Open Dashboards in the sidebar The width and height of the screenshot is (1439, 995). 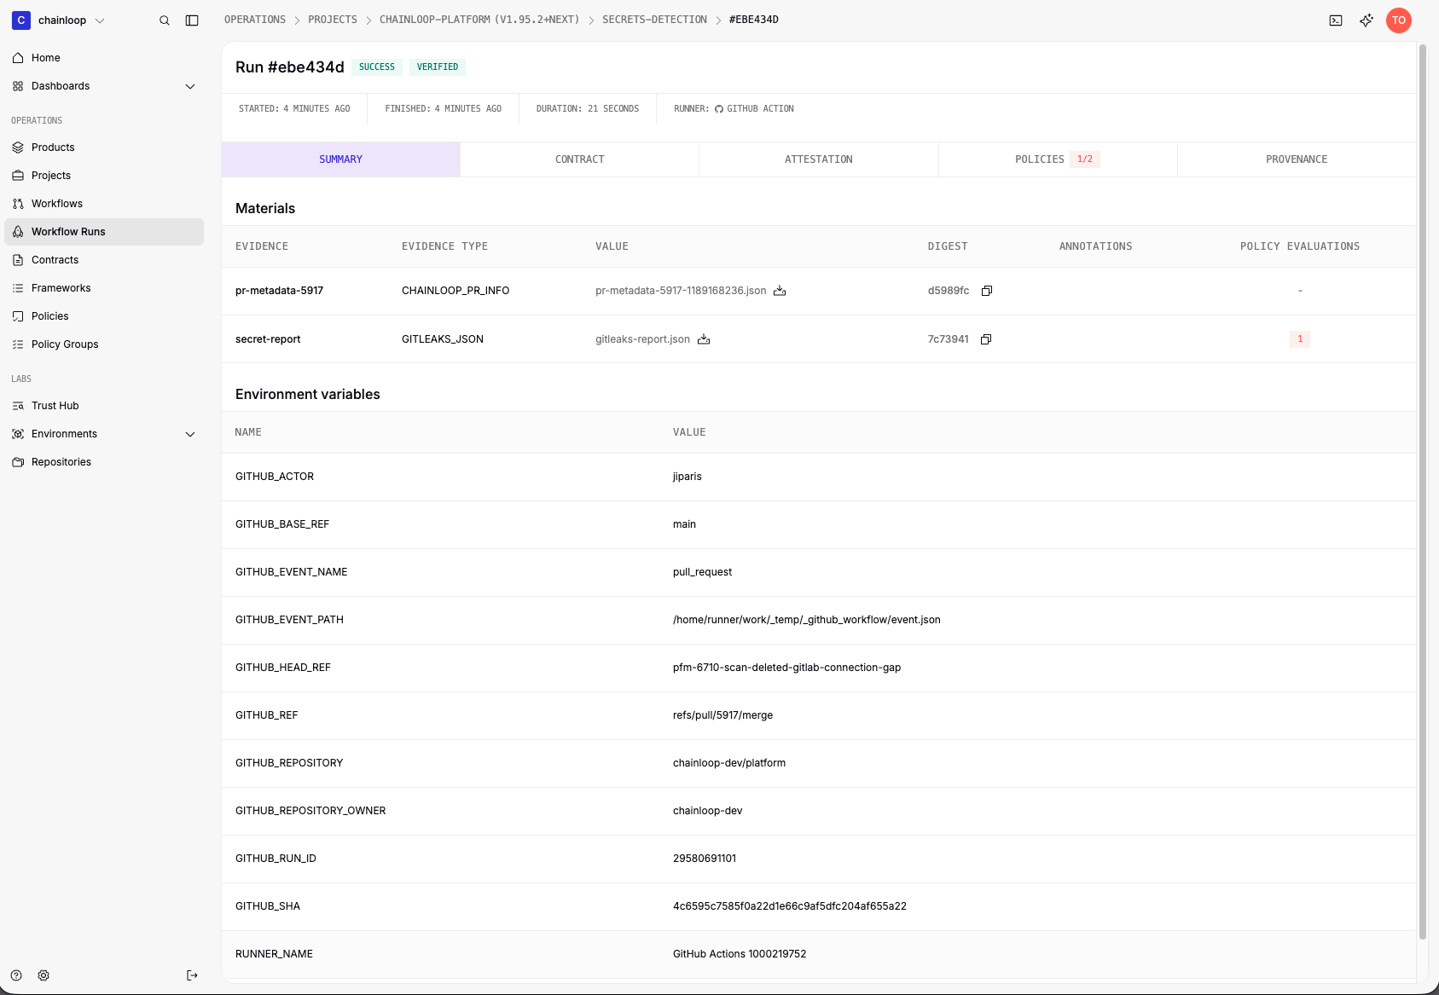[x=104, y=86]
